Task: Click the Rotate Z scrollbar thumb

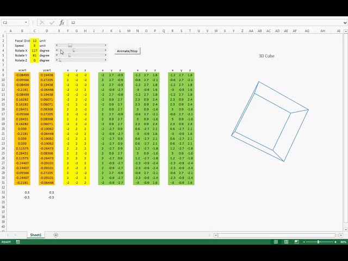Action: (x=60, y=60)
